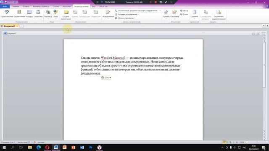Click Ограничить редактирование
This screenshot has width=269, height=151.
pos(219,15)
